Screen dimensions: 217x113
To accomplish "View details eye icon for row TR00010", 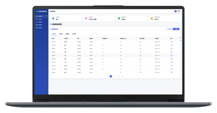I will [x=172, y=73].
